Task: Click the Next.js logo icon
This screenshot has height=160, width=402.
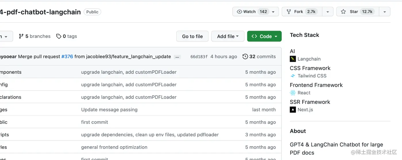Action: (x=293, y=110)
